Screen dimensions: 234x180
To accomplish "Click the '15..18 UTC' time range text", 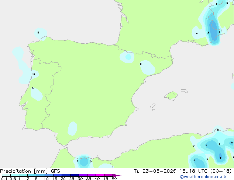I will click(193, 171).
